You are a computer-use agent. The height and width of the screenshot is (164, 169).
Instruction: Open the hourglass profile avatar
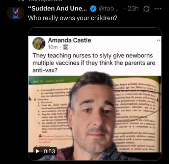tap(16, 13)
